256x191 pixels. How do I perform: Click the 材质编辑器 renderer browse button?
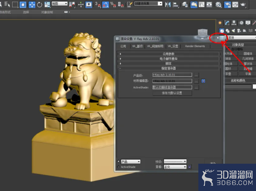tap(196, 81)
